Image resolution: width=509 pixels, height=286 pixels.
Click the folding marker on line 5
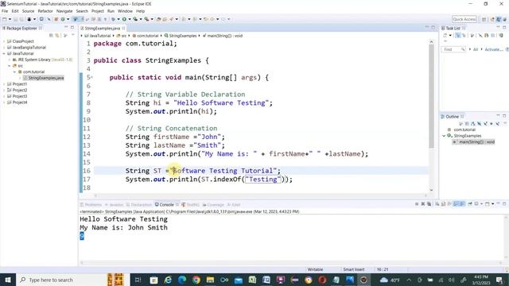(92, 78)
